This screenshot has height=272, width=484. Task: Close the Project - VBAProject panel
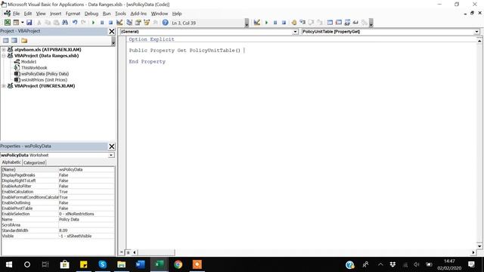[x=112, y=31]
